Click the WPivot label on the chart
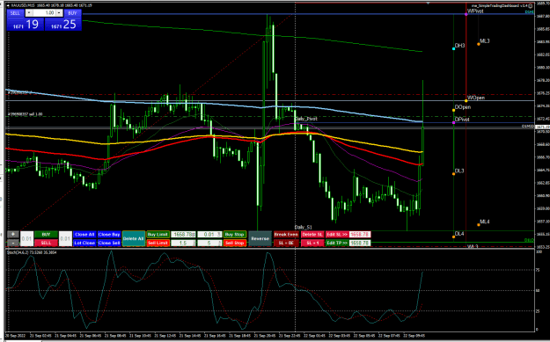This screenshot has height=342, width=550. (475, 11)
